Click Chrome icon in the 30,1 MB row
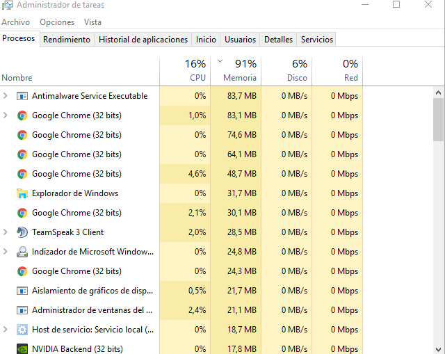Screen dimensions: 445x354 22,213
